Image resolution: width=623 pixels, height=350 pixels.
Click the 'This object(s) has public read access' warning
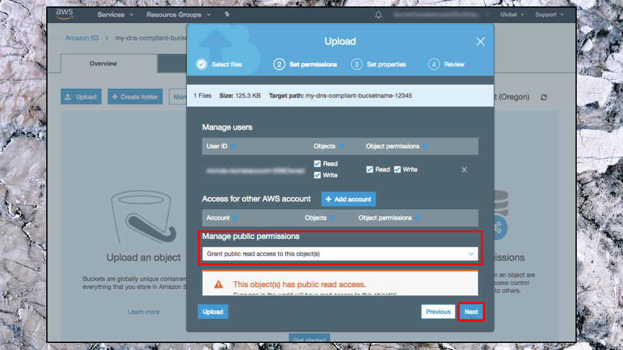coord(299,284)
